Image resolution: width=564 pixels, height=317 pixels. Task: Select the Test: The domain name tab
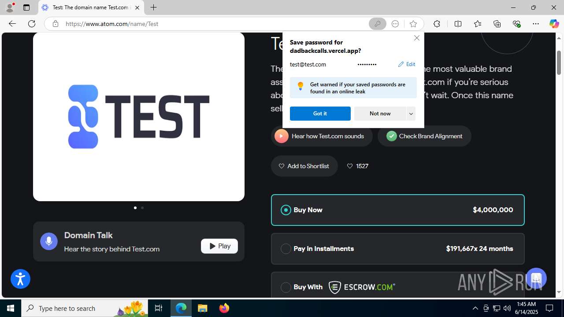[x=90, y=7]
